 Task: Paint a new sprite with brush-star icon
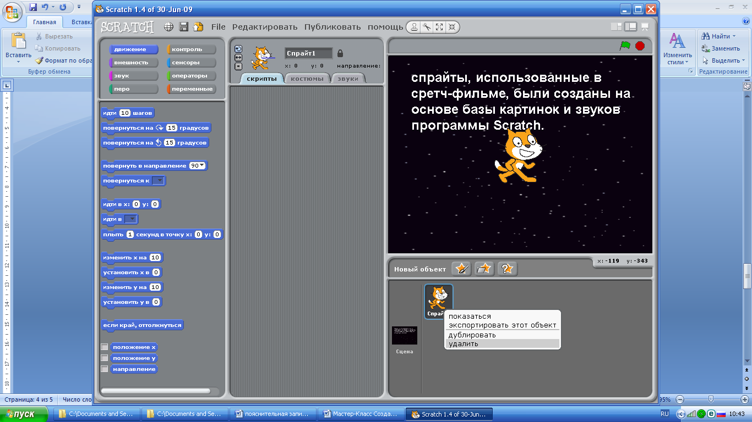[461, 269]
